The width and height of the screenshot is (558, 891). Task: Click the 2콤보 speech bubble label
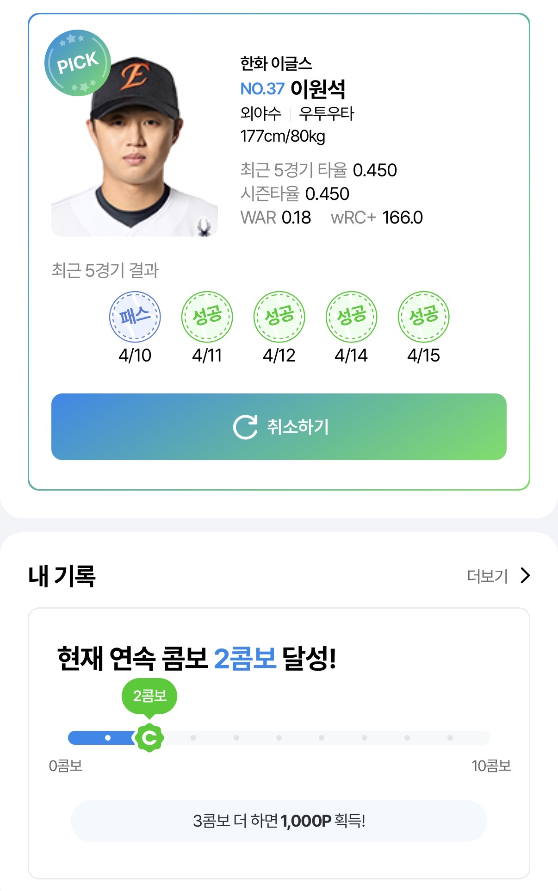point(149,696)
